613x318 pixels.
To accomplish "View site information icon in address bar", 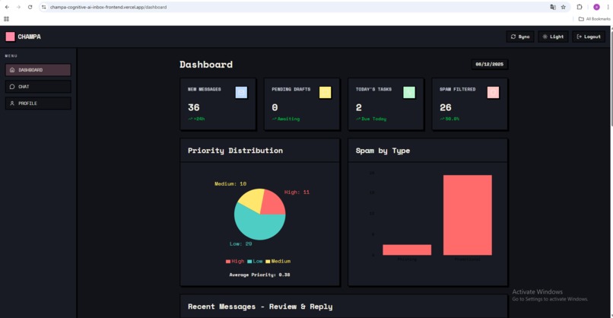I will pyautogui.click(x=44, y=7).
